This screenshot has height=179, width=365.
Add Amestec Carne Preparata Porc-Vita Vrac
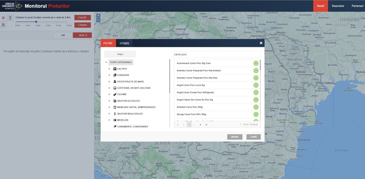(x=256, y=78)
